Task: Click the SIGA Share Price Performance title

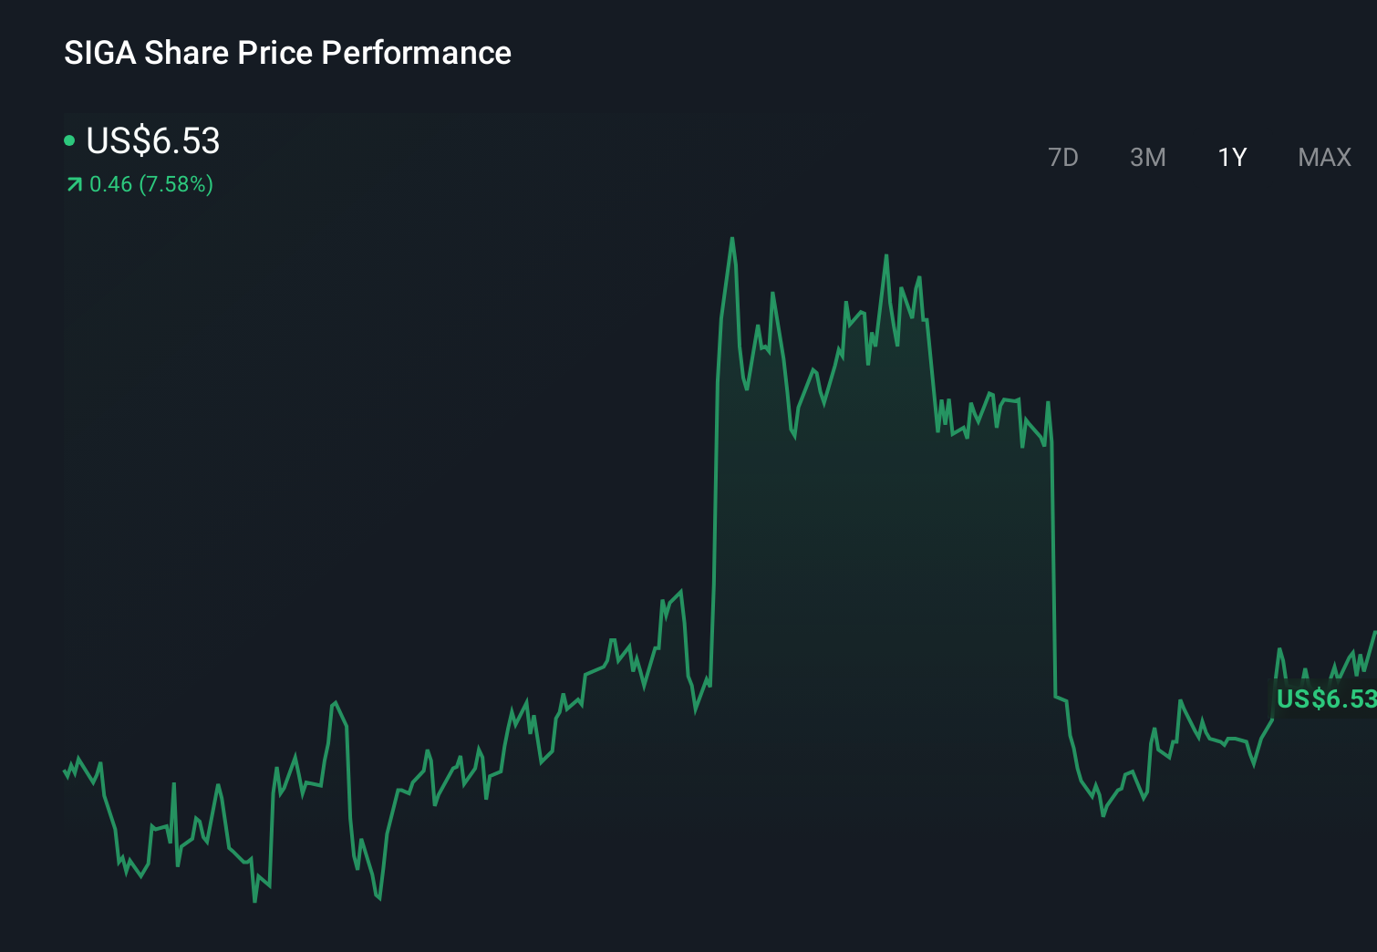Action: 287,53
